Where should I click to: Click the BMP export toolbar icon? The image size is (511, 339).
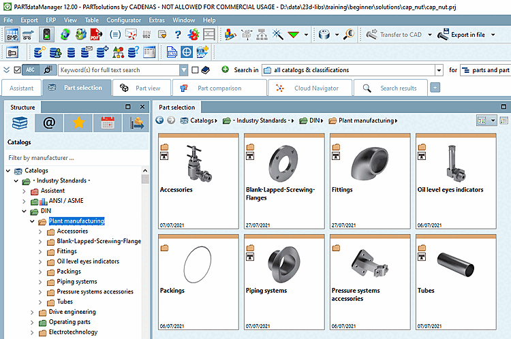[12, 33]
